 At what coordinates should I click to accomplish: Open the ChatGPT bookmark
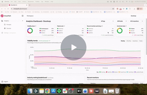(x=79, y=12)
